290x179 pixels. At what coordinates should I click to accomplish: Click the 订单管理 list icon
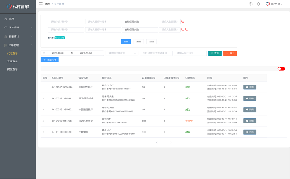coord(5,45)
